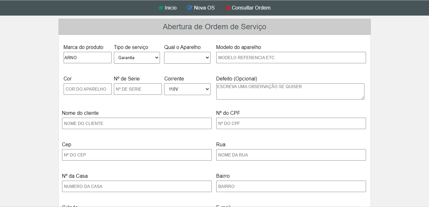
Task: Focus the Modelo do aparelho input
Action: point(291,58)
